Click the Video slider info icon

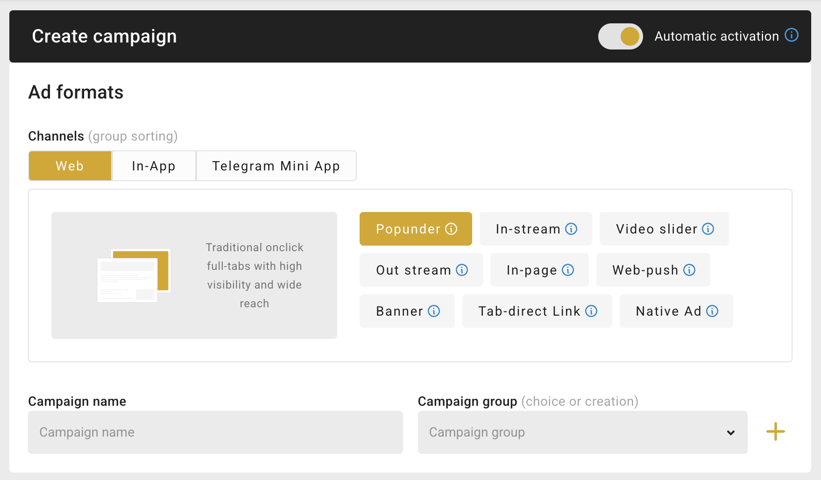point(708,229)
